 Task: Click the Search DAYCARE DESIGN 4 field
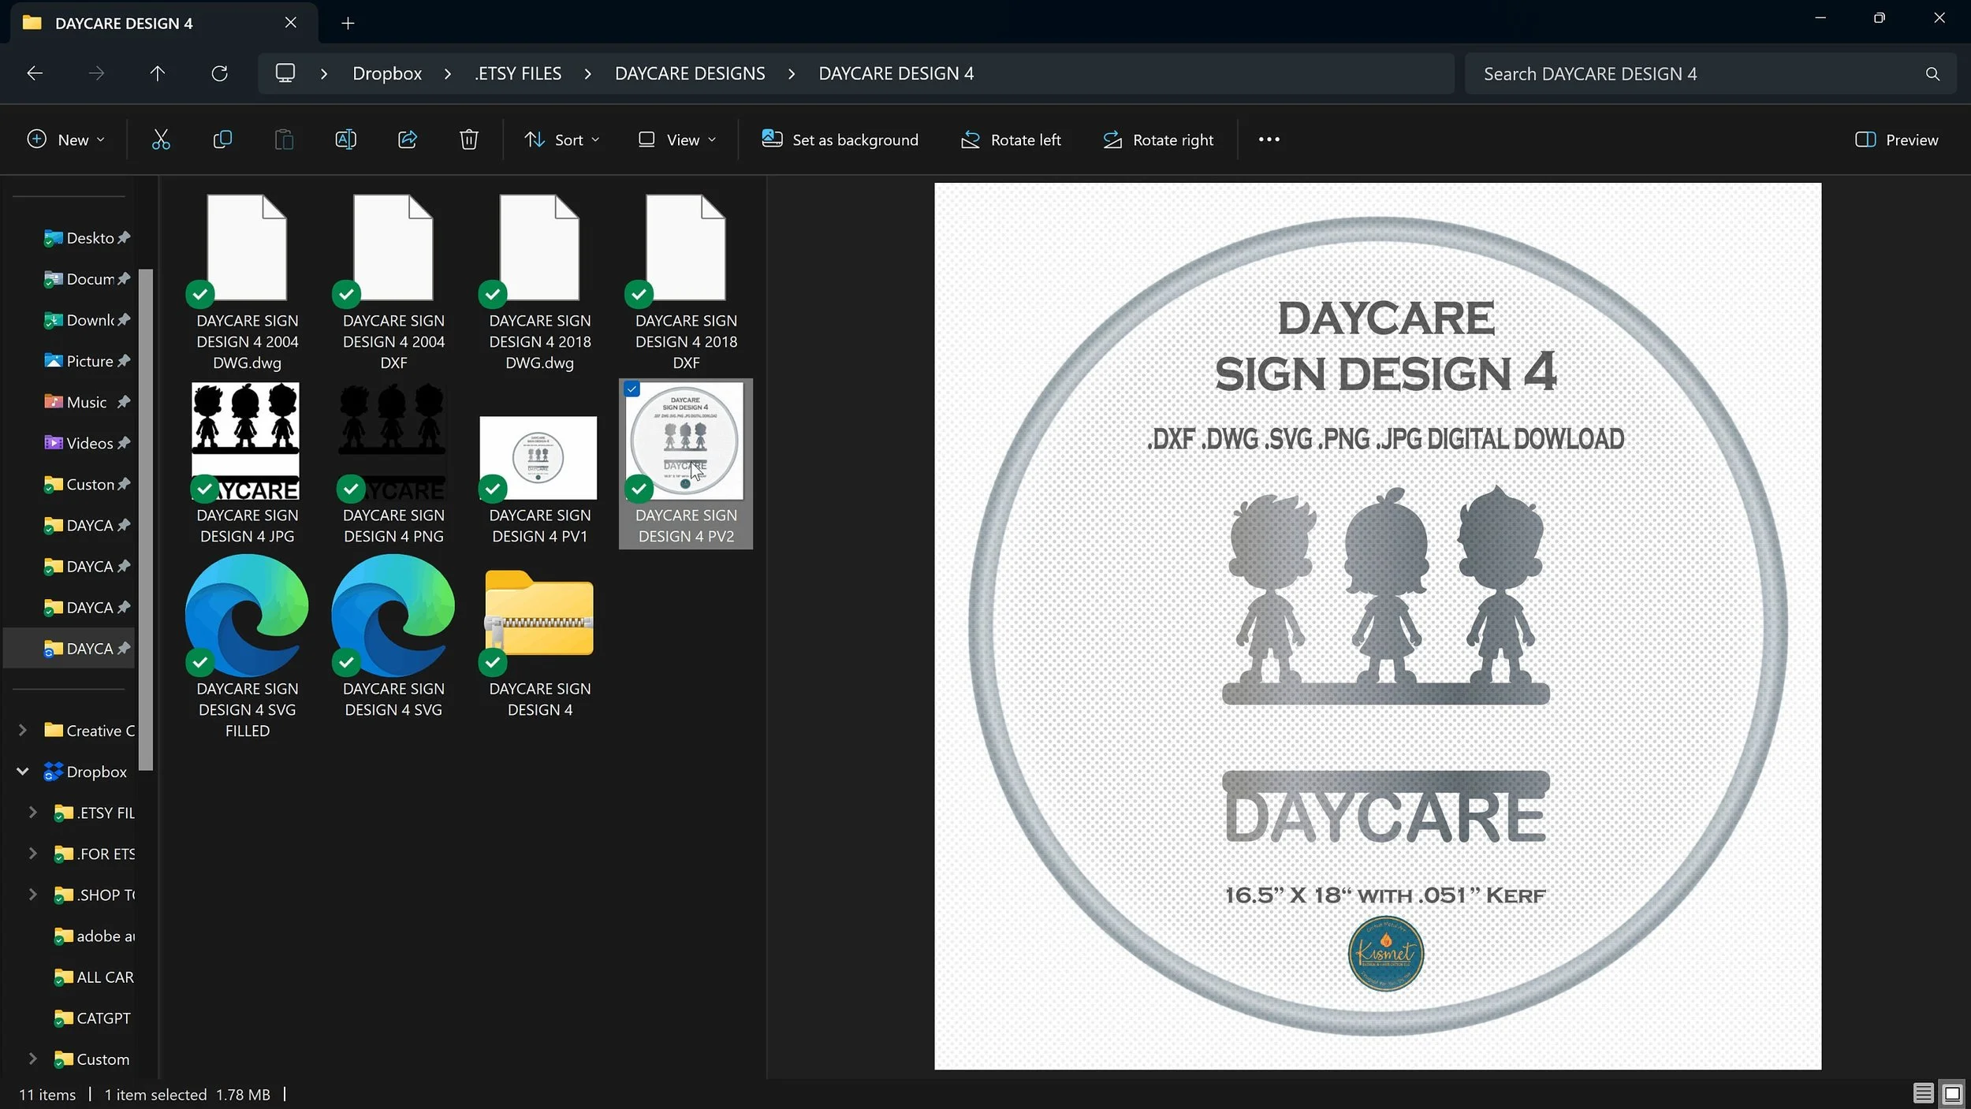point(1695,73)
